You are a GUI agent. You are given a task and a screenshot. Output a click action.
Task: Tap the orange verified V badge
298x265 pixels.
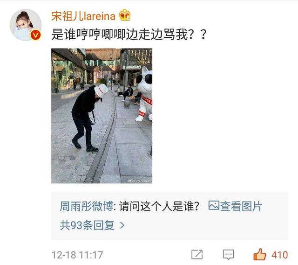[35, 35]
